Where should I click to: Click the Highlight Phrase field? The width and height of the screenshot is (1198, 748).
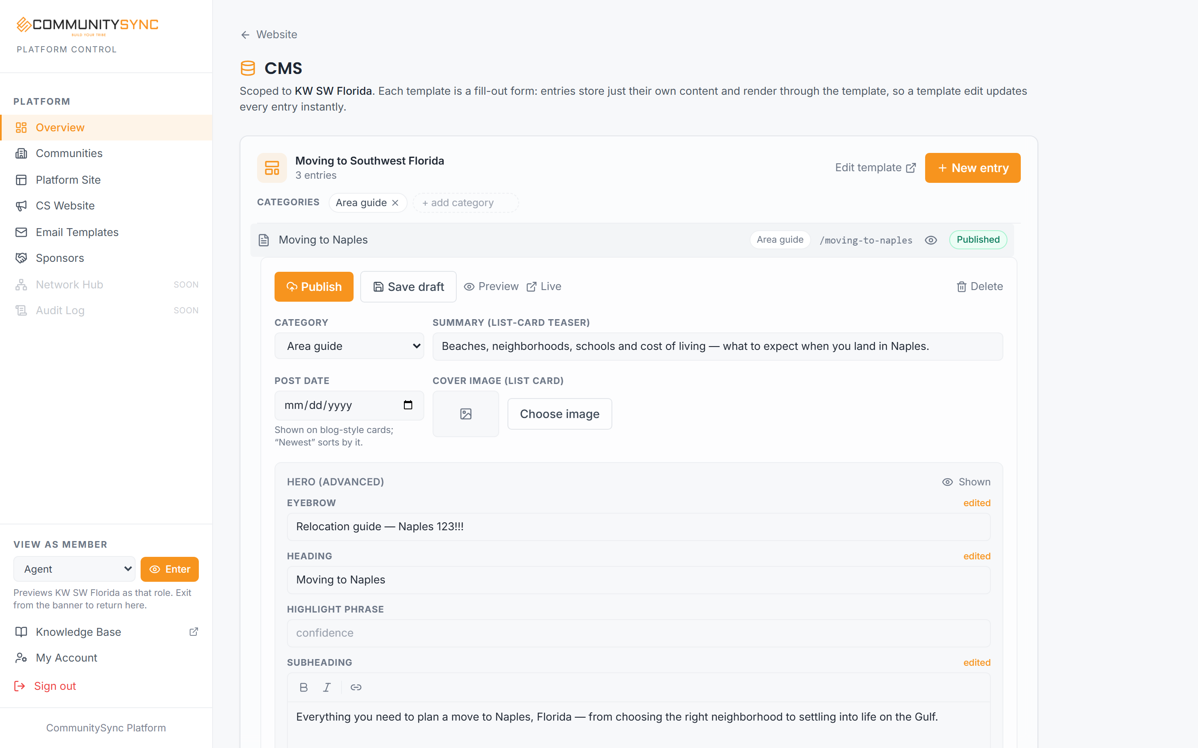(x=639, y=633)
